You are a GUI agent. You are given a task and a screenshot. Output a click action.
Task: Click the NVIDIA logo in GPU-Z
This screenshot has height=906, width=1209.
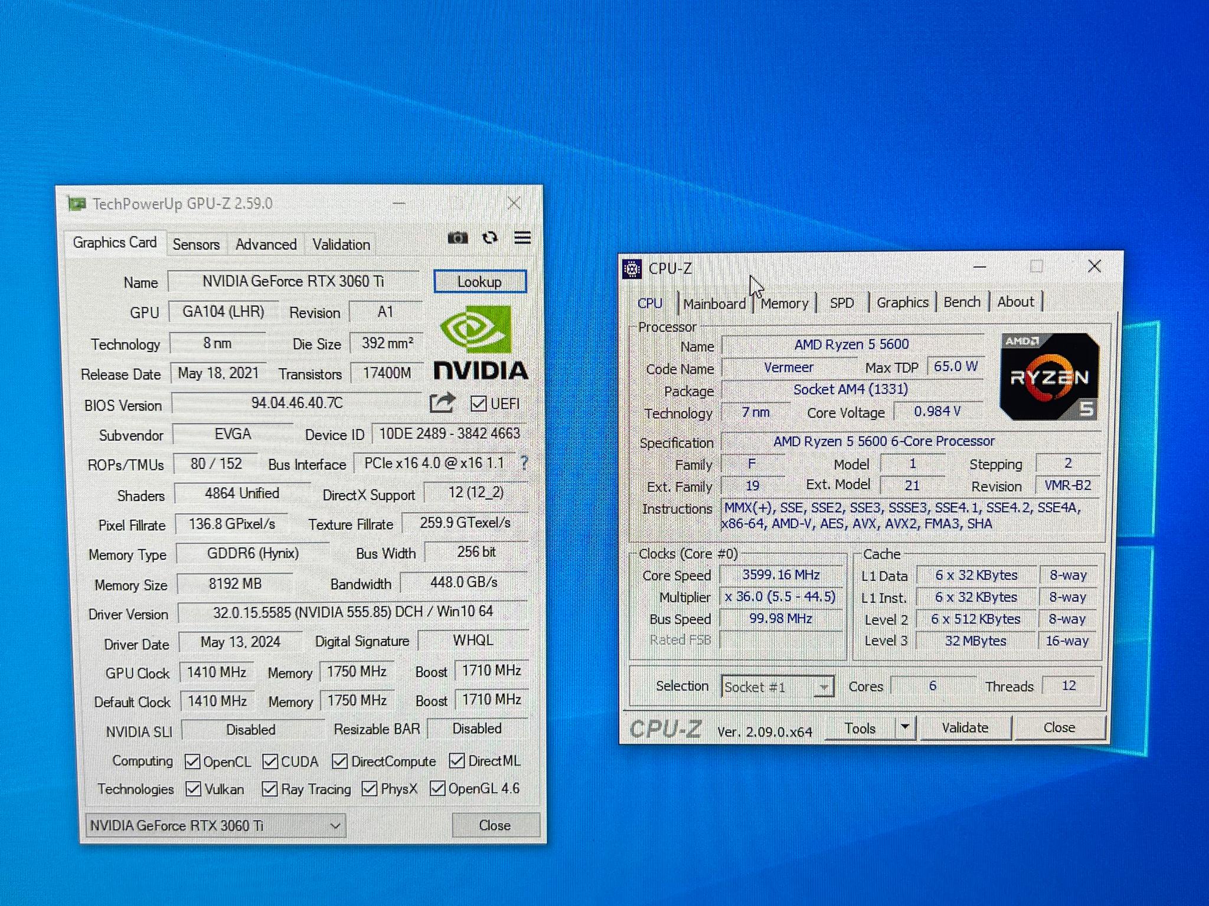point(481,342)
